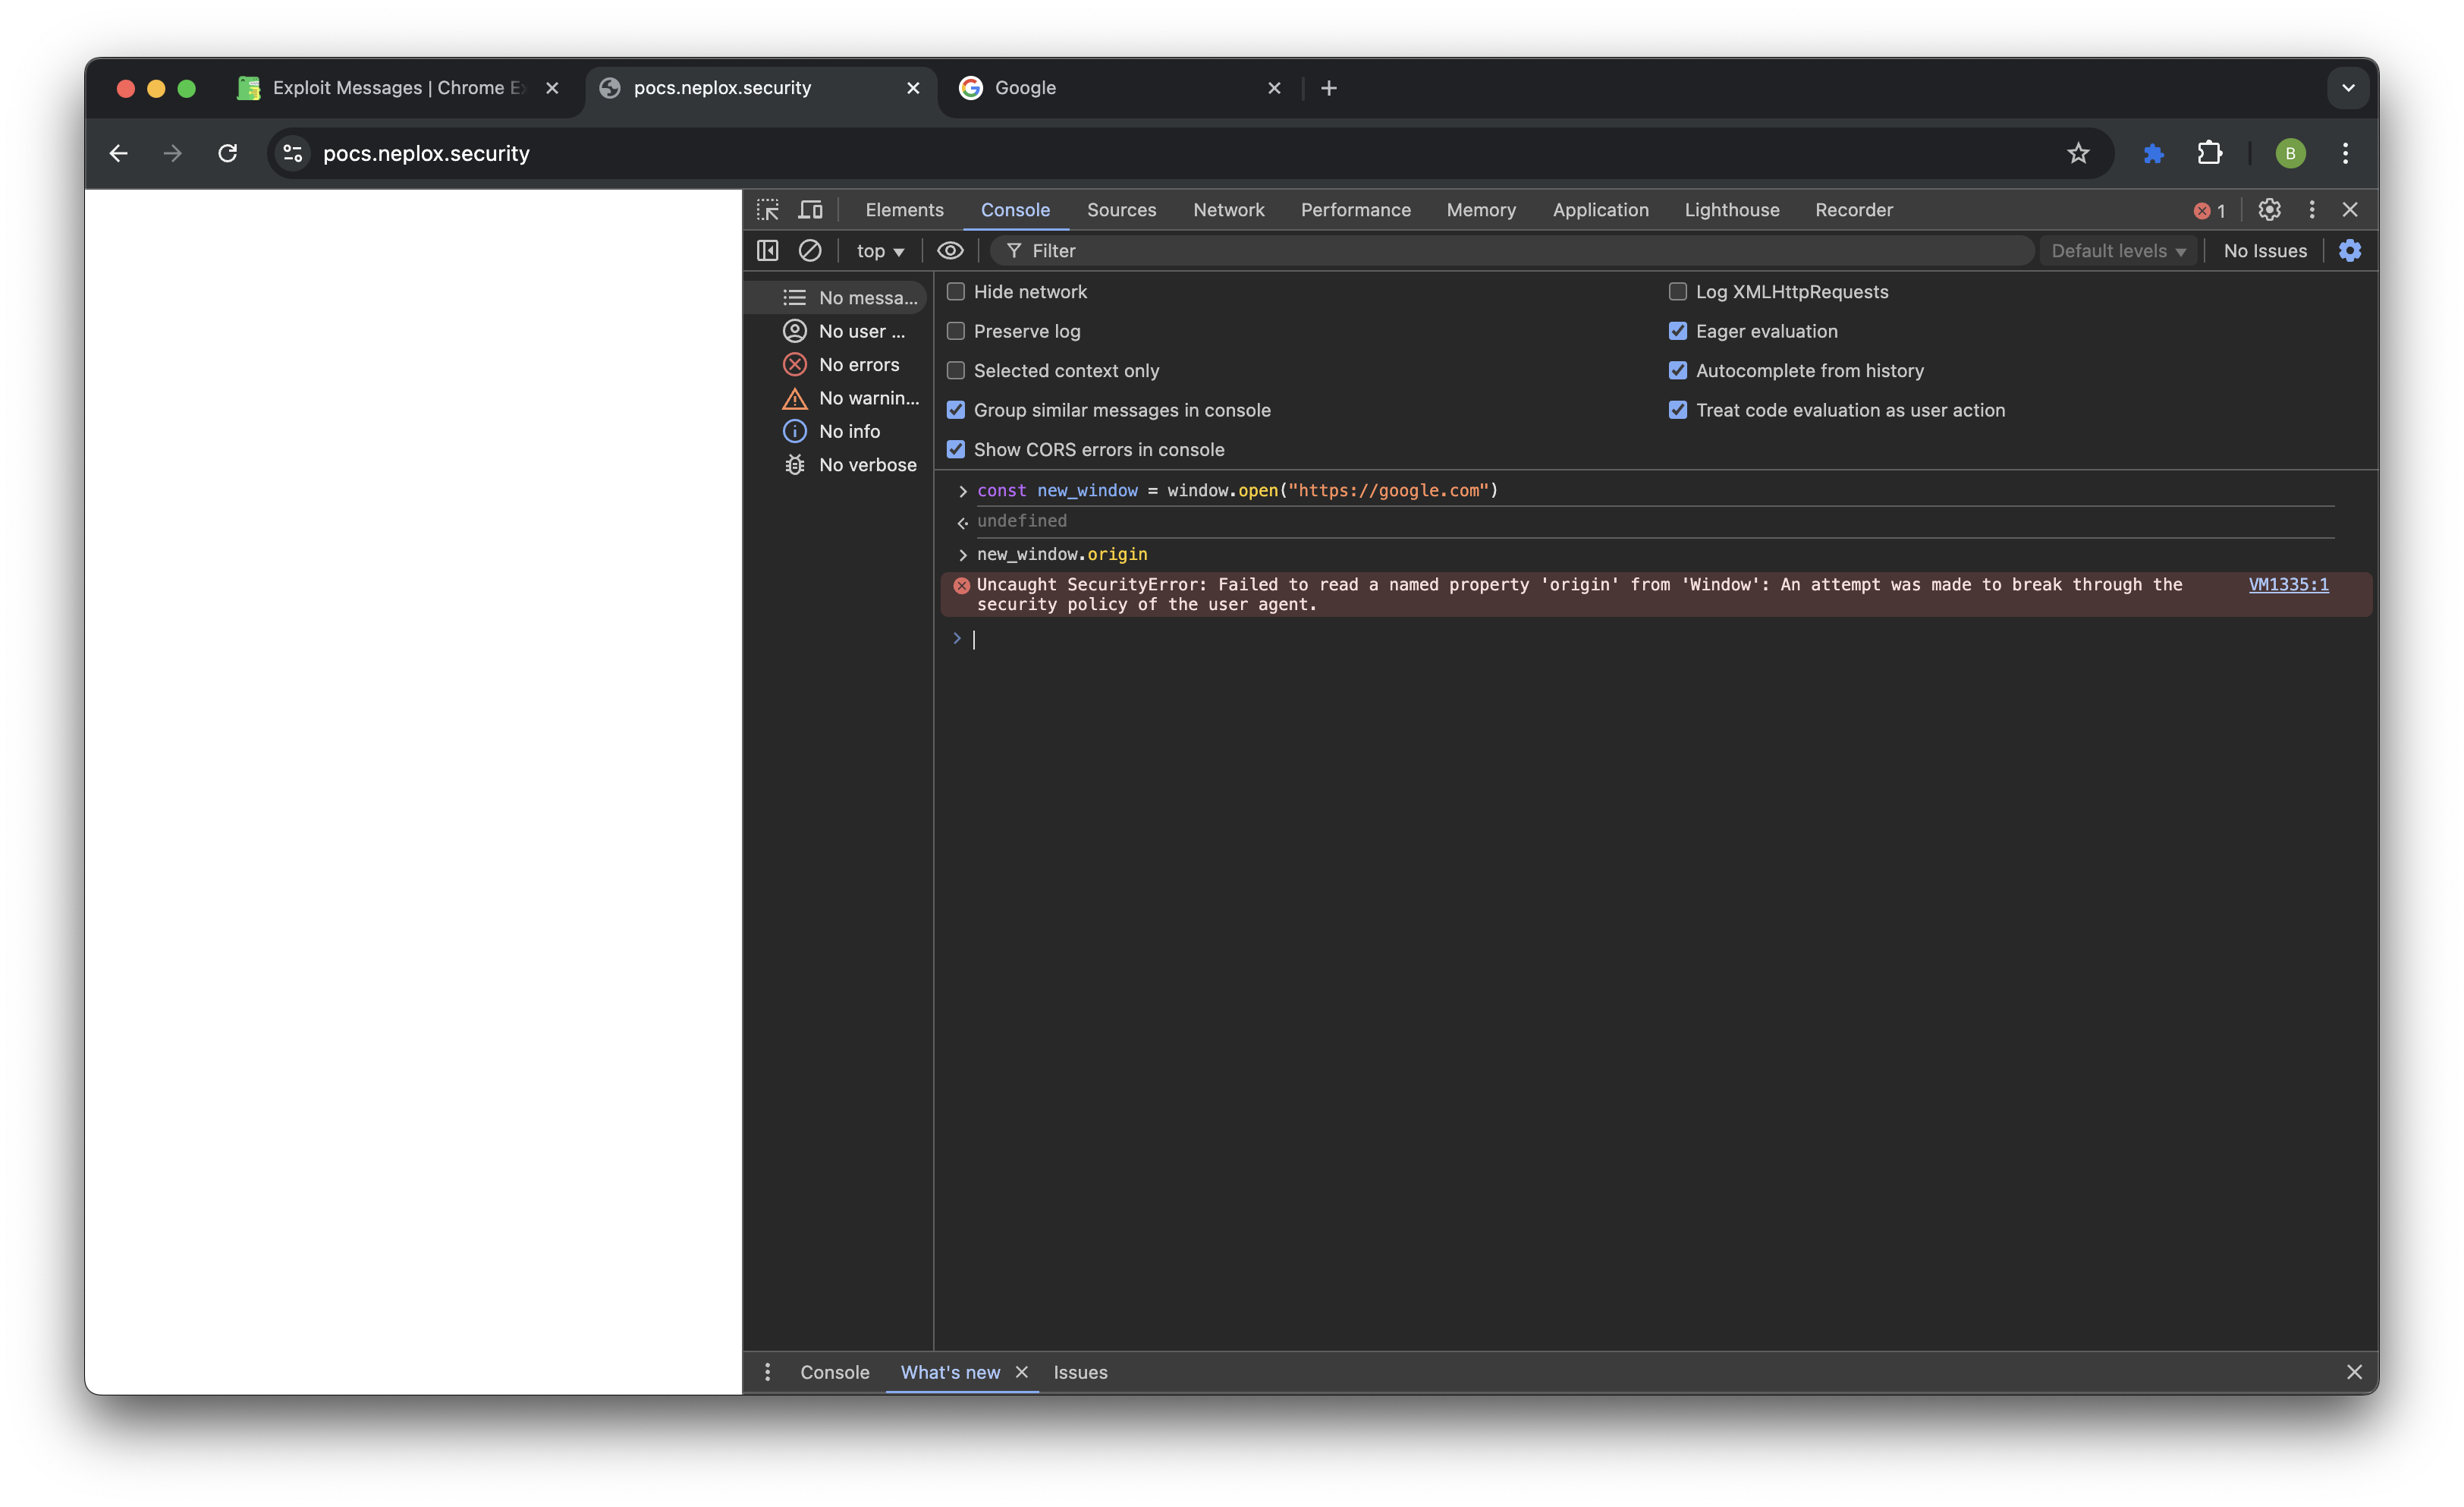This screenshot has height=1507, width=2464.
Task: Bookmark this page with the star icon
Action: pyautogui.click(x=2078, y=153)
